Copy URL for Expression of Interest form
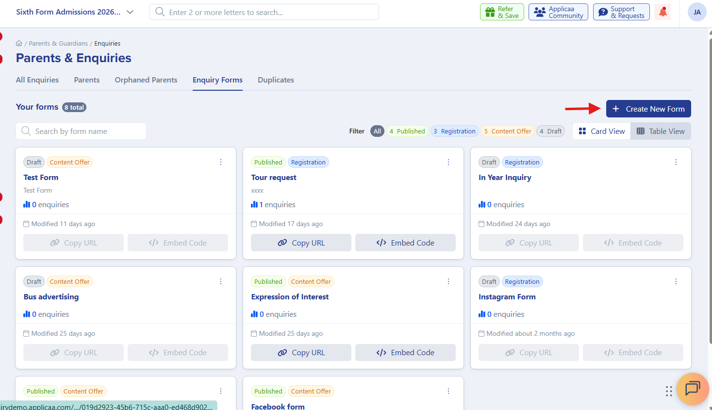The image size is (712, 410). pos(301,352)
